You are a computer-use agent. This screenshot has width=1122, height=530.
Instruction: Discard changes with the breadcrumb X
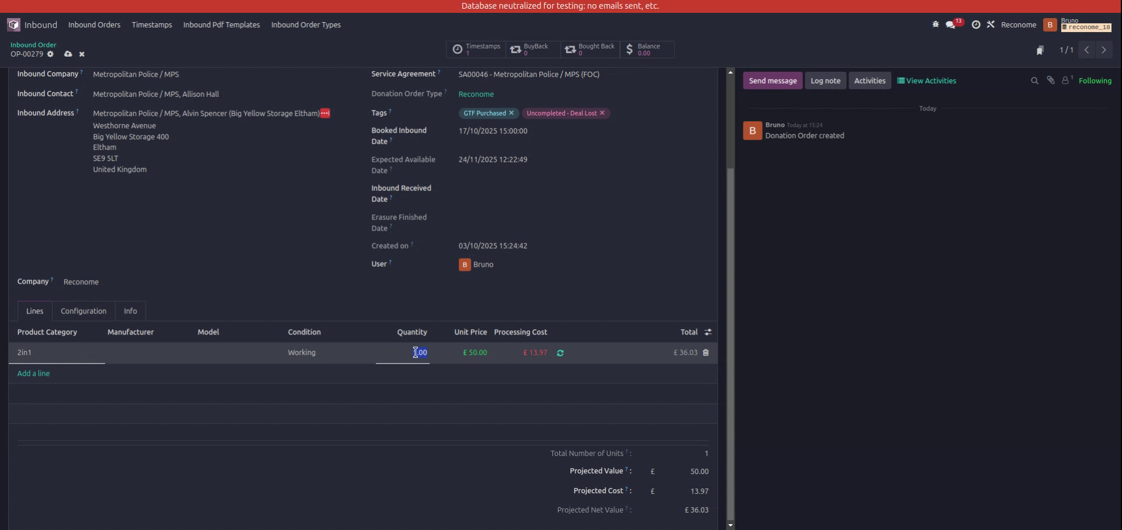tap(82, 54)
